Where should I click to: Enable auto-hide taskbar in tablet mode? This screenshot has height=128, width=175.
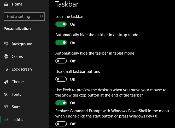point(61,61)
